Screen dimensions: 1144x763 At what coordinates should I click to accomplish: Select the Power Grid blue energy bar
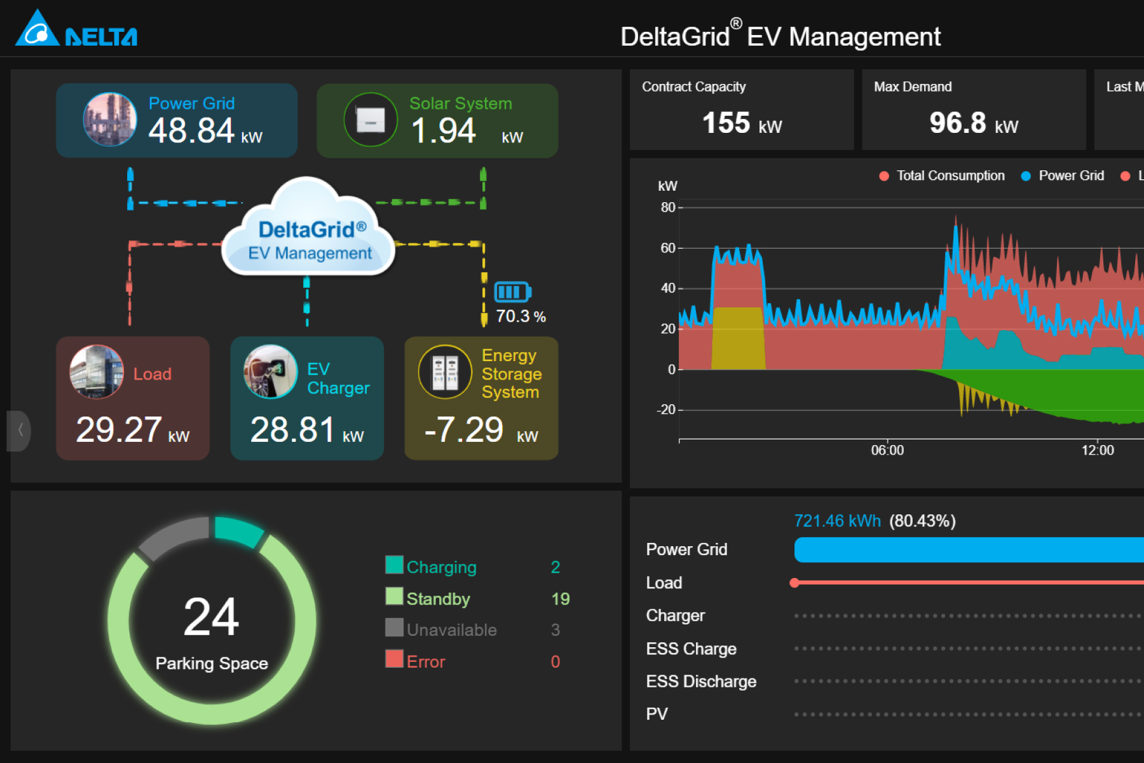click(969, 550)
